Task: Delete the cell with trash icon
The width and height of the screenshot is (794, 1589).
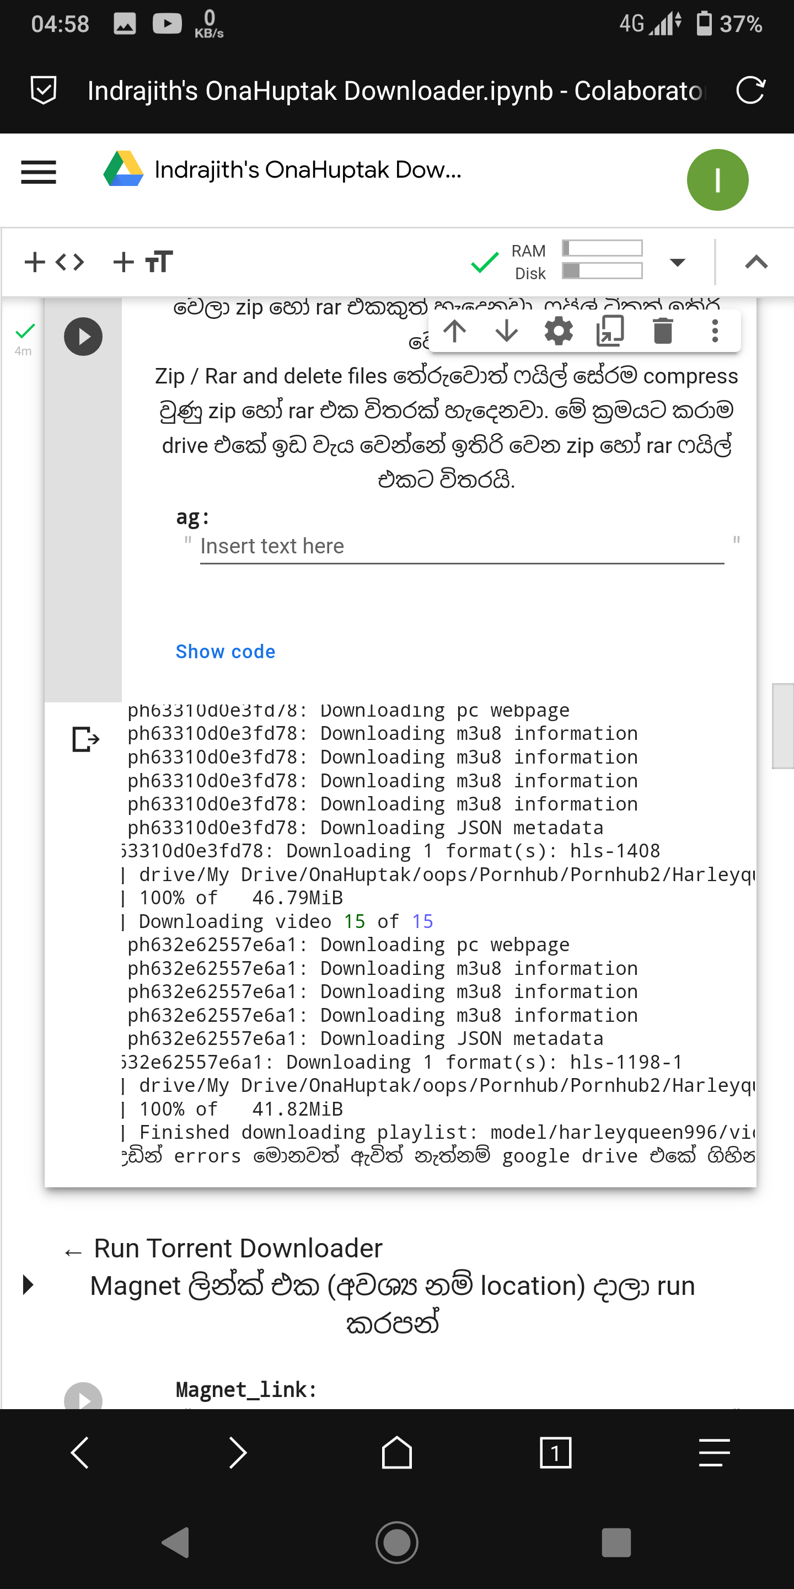Action: click(x=663, y=331)
